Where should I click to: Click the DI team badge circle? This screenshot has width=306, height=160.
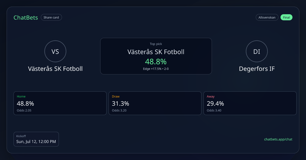point(257,52)
